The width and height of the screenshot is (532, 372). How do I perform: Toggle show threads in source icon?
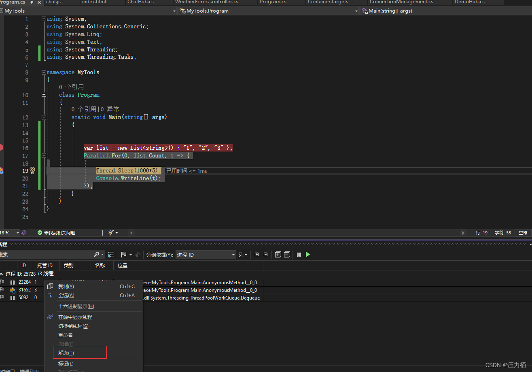coord(111,255)
